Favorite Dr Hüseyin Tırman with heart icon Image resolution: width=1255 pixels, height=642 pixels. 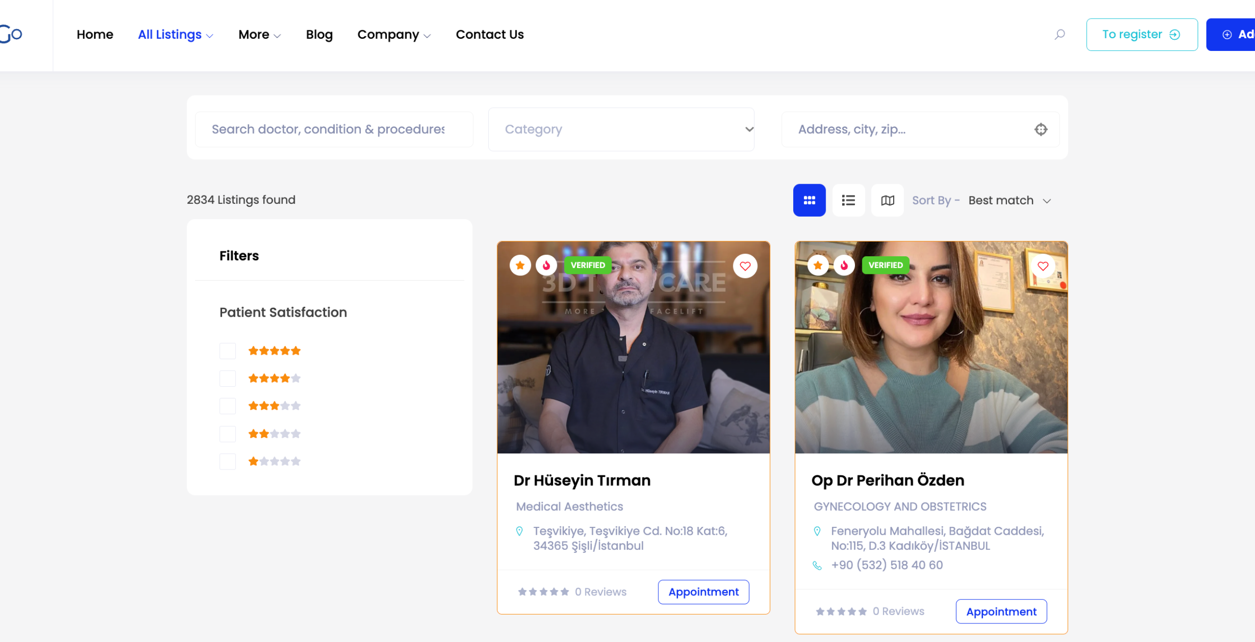[745, 266]
